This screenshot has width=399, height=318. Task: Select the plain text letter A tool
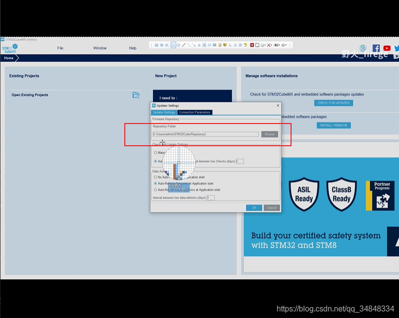pyautogui.click(x=199, y=45)
